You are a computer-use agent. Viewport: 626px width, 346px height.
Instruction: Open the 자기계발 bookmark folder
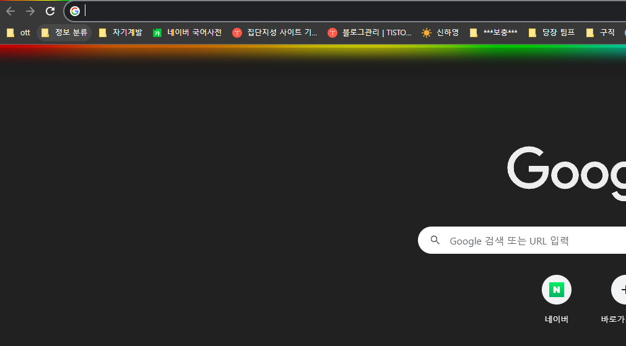coord(121,33)
